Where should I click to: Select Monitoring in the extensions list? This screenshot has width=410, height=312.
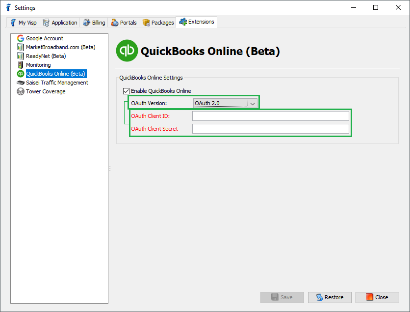(38, 65)
